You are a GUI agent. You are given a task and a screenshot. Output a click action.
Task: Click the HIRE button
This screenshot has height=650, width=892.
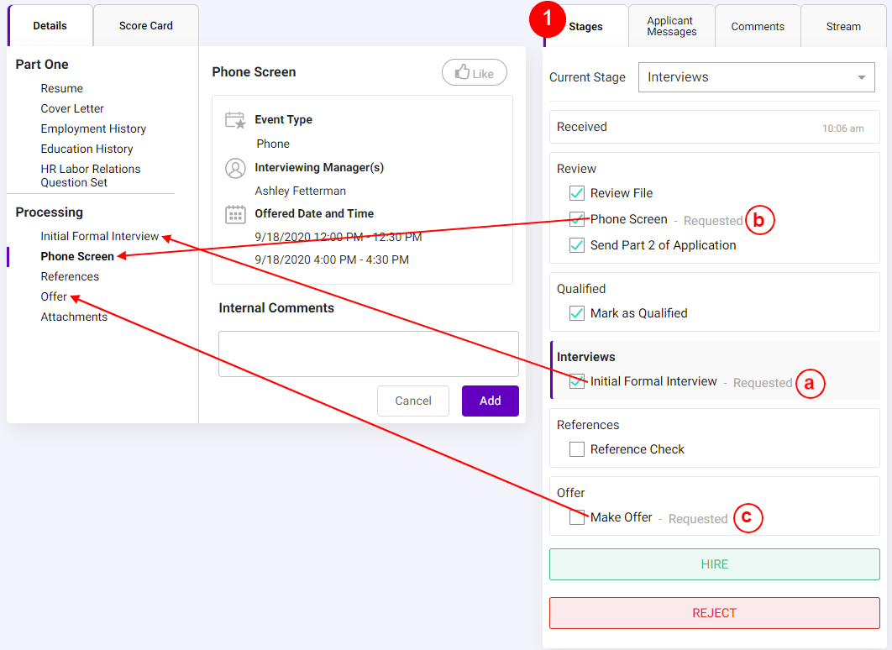[x=714, y=564]
